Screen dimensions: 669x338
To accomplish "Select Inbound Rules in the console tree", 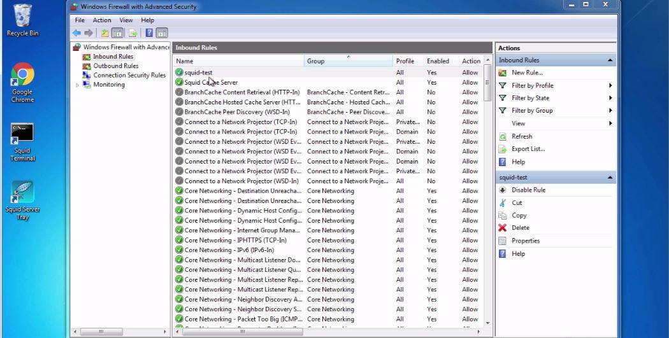I will point(113,56).
